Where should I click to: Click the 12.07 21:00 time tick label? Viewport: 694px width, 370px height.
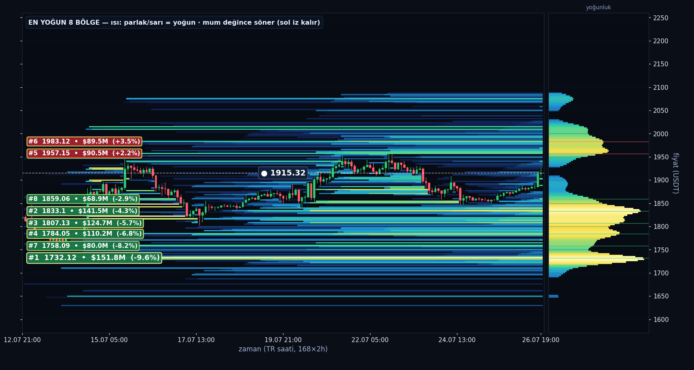coord(22,340)
